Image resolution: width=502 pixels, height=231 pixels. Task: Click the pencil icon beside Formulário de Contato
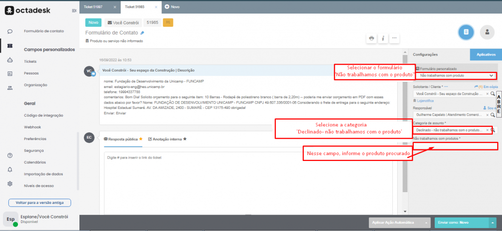tap(142, 33)
